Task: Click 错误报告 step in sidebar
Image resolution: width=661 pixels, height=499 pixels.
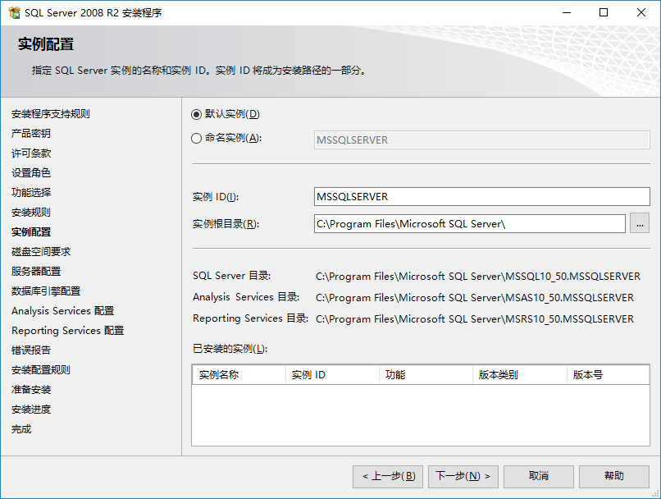Action: point(31,350)
